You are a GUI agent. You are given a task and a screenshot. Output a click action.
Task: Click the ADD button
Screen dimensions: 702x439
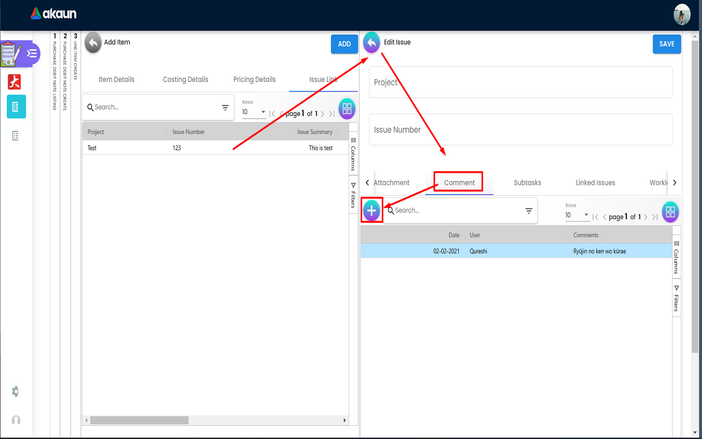coord(345,44)
